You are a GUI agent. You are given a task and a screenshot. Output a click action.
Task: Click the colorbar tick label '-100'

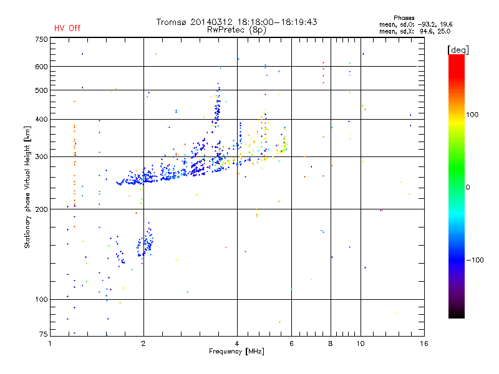point(475,260)
